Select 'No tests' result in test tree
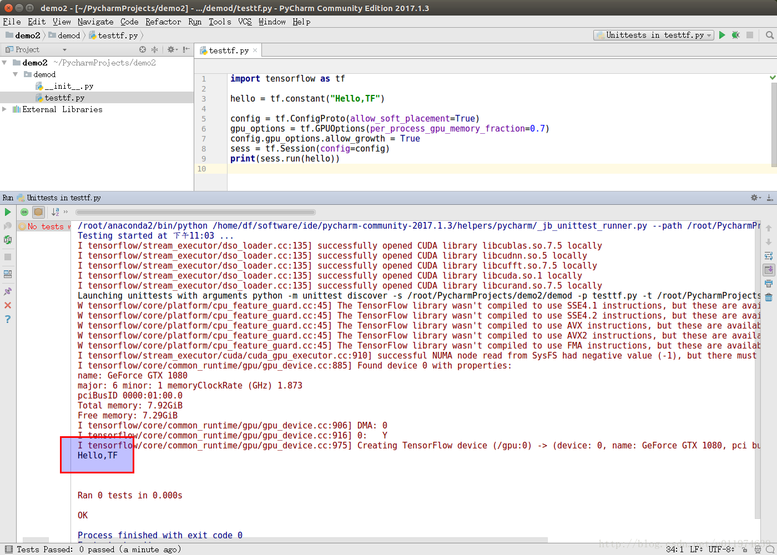Image resolution: width=777 pixels, height=555 pixels. [x=44, y=226]
